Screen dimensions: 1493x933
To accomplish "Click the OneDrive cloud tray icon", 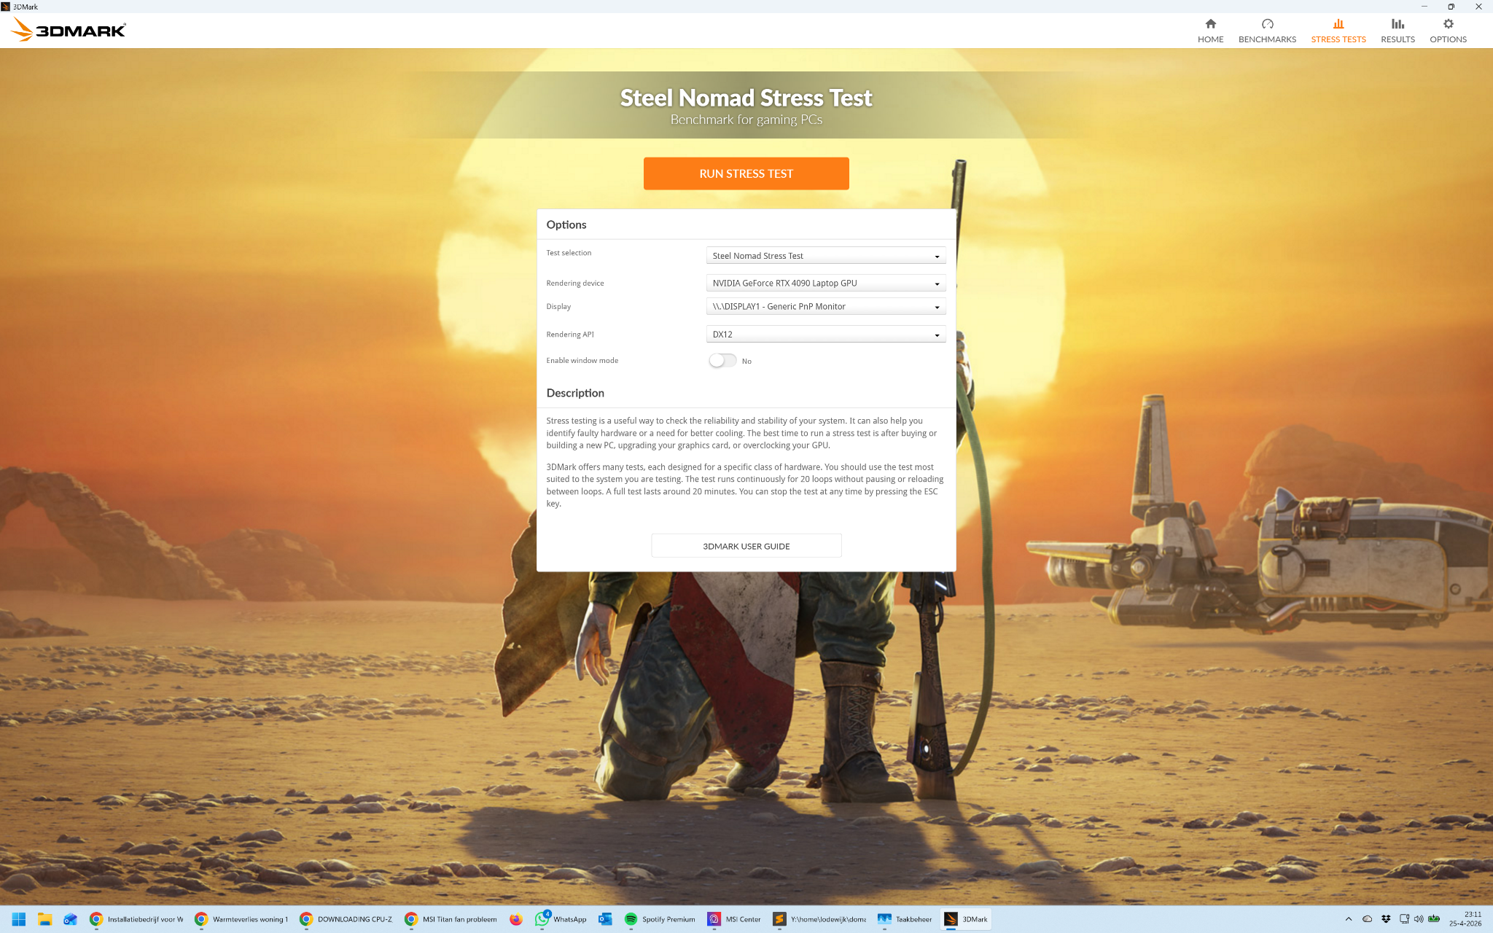I will pos(1368,919).
